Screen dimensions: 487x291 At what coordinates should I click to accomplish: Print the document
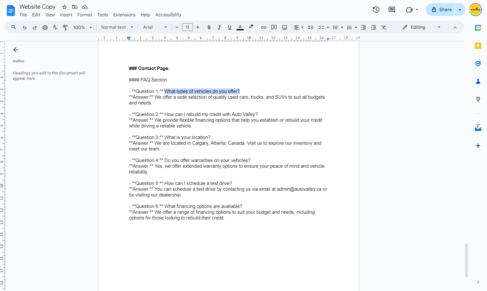click(x=45, y=27)
